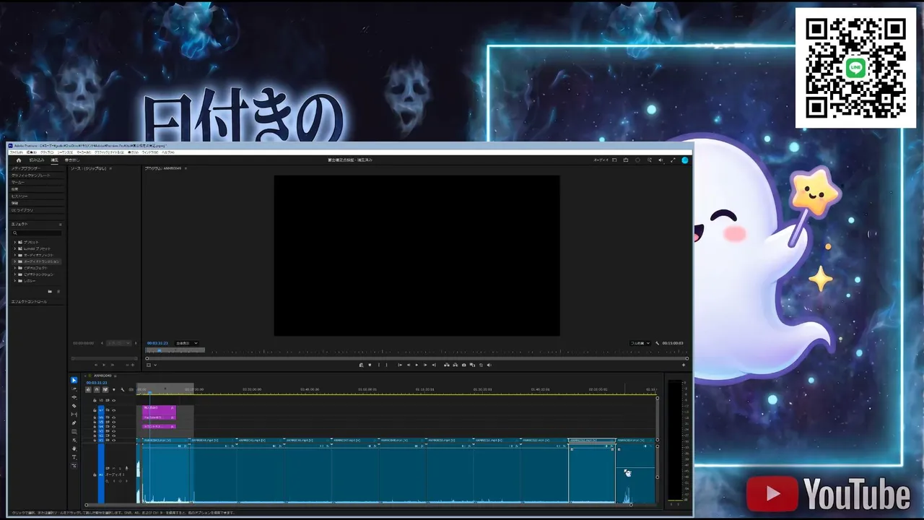The image size is (924, 520).
Task: Go to the Premiere Home screen icon
Action: click(x=19, y=160)
